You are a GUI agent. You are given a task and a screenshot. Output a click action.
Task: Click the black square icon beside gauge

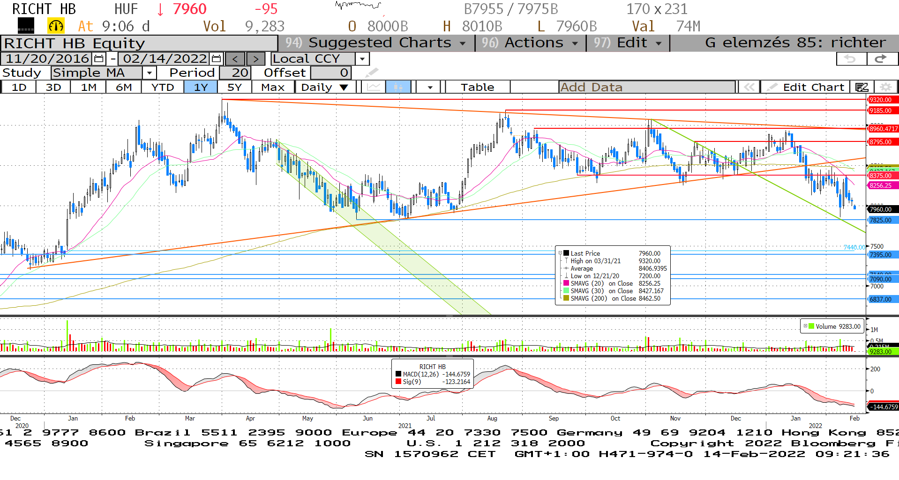pos(26,26)
